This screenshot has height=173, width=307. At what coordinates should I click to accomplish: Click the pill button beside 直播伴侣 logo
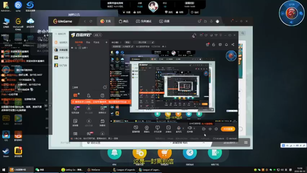point(97,35)
